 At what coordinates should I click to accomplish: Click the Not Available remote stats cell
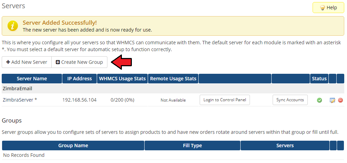coord(173,100)
